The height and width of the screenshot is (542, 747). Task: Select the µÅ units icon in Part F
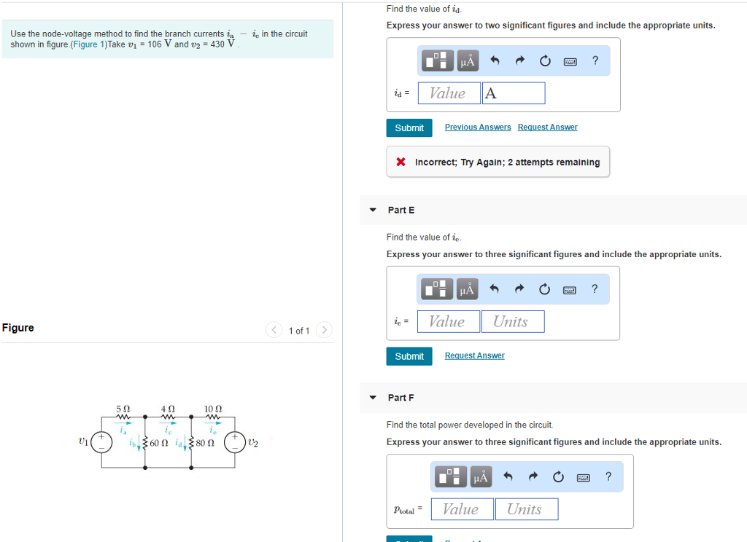(480, 477)
